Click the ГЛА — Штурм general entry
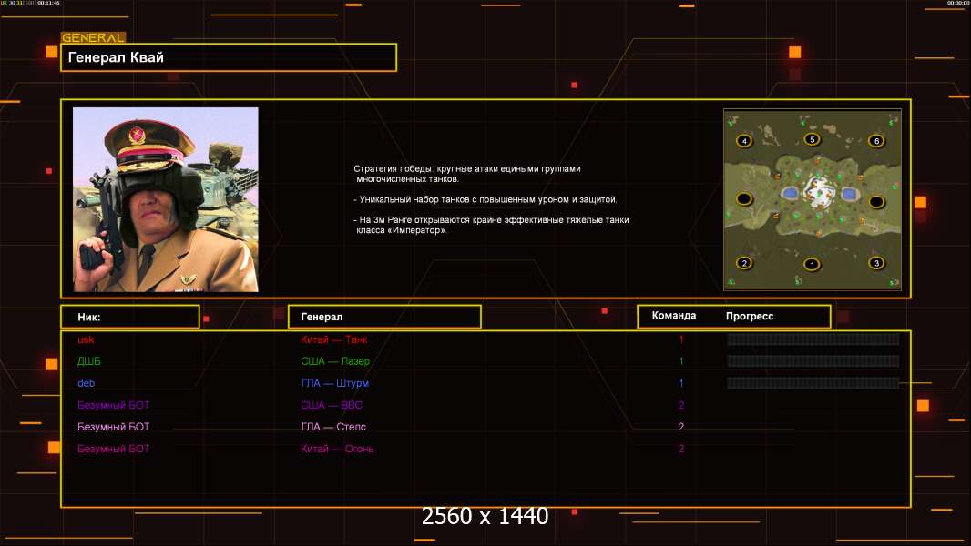The width and height of the screenshot is (971, 546). coord(335,383)
